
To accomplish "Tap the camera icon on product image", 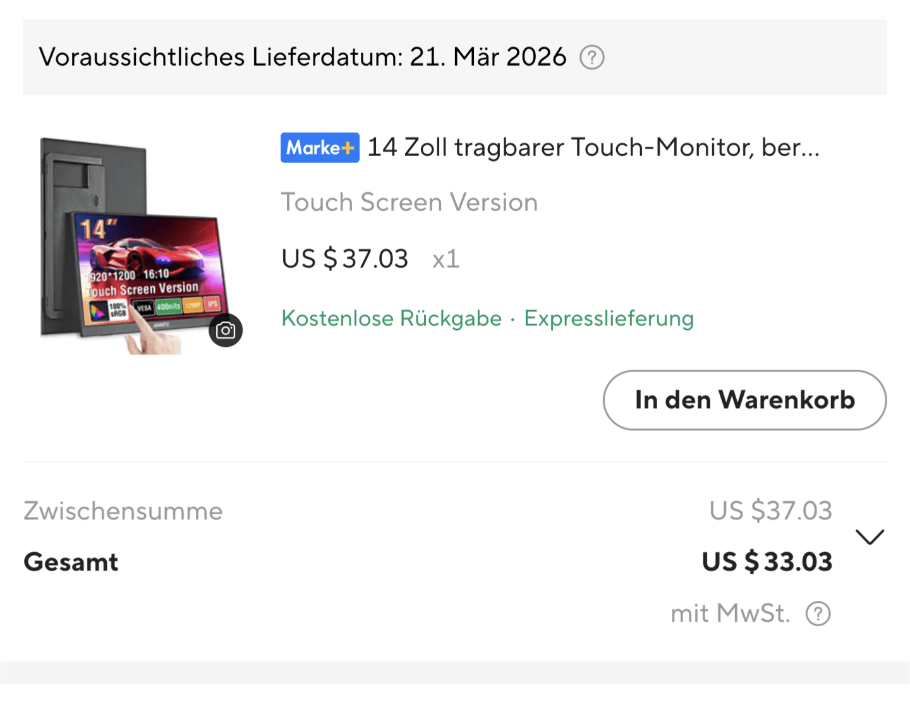I will click(226, 330).
